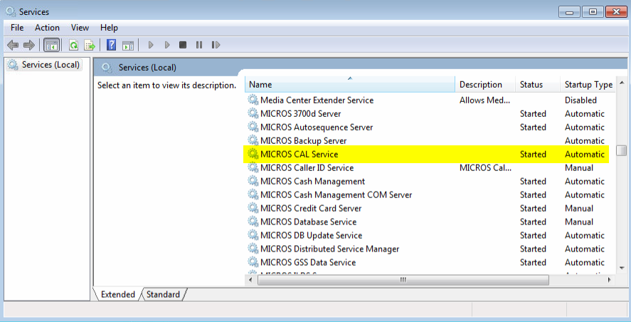Select Media Center Extender Service row
This screenshot has height=322, width=631.
[x=430, y=100]
